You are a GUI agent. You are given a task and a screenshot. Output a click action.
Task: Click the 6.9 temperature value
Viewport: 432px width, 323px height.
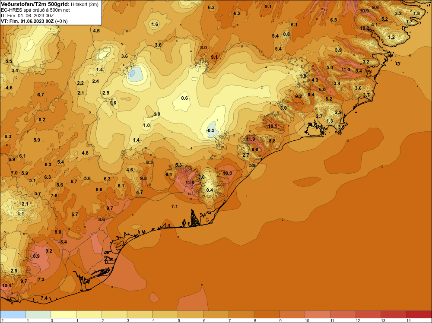12,159
